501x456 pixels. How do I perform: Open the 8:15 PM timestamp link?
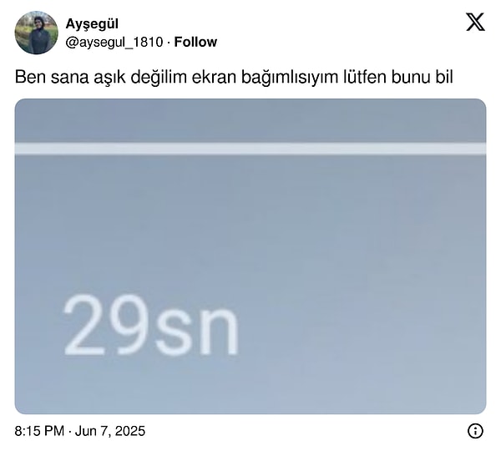pos(39,431)
